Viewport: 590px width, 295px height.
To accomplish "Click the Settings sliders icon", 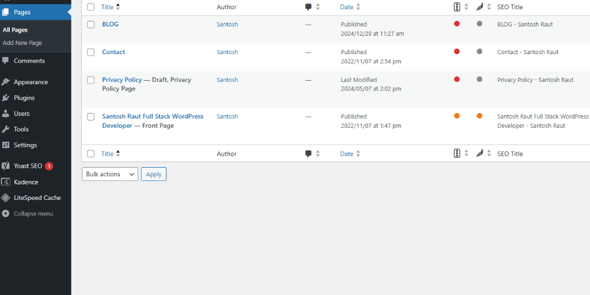I will click(5, 145).
